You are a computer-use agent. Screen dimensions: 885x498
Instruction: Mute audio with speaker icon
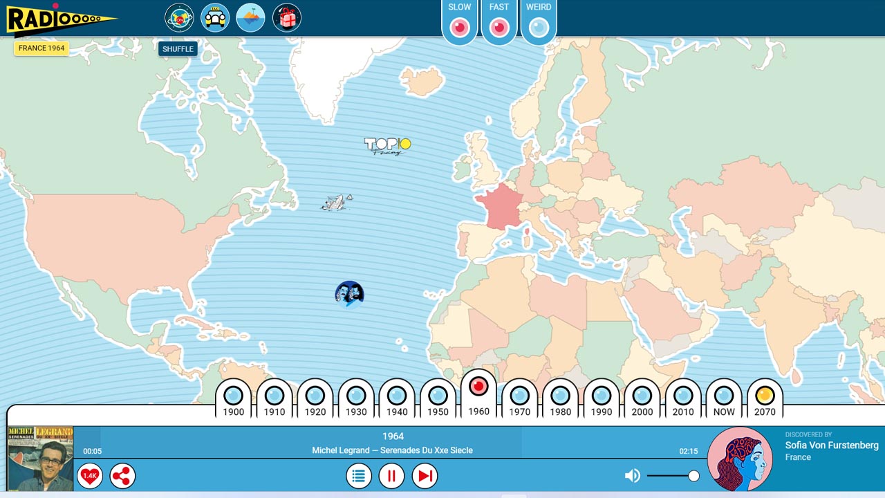(632, 476)
